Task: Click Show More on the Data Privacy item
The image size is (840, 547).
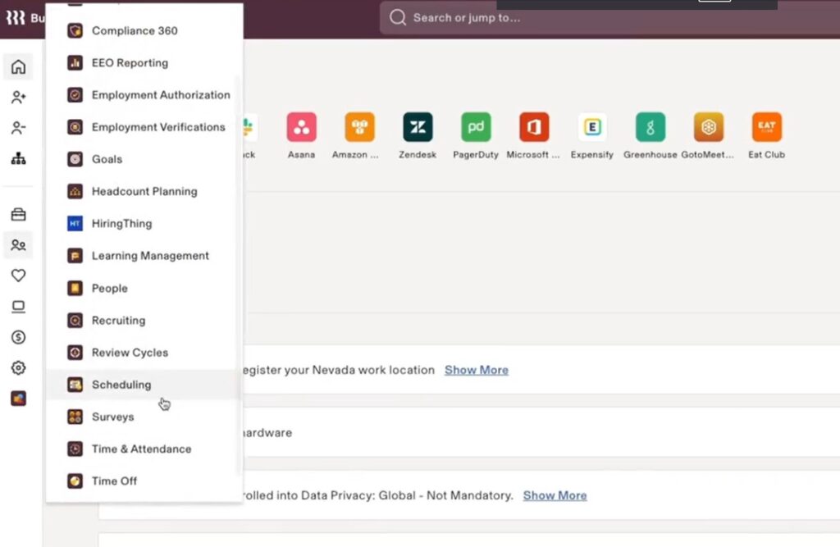Action: tap(555, 495)
